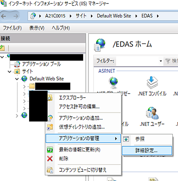Expand the folder node under Default Web Site
The image size is (178, 181).
pyautogui.click(x=24, y=87)
